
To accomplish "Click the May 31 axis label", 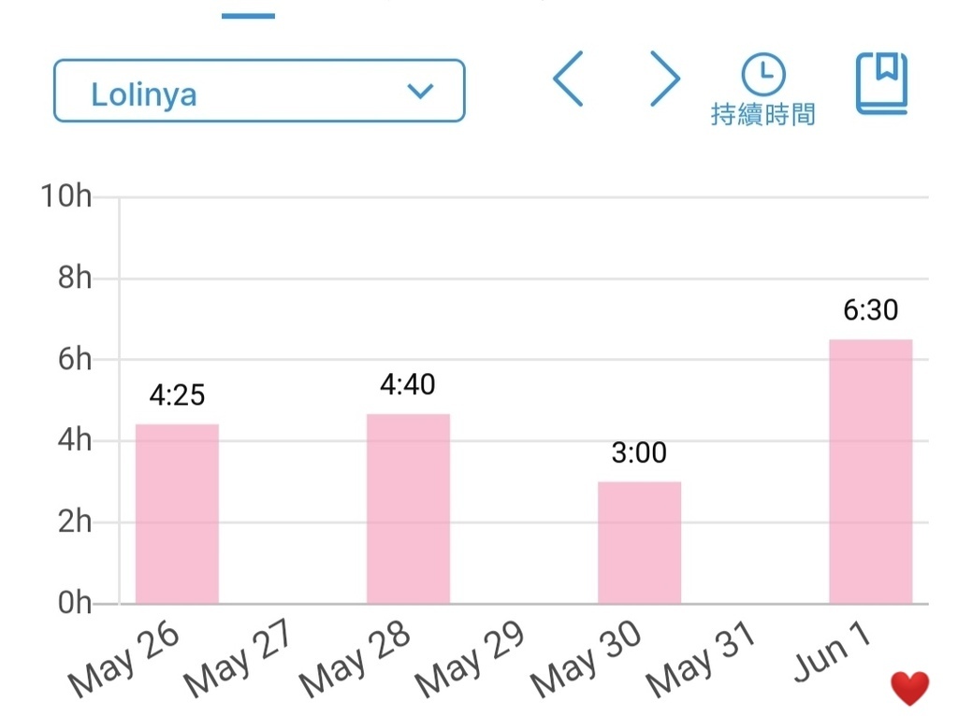I will 700,660.
